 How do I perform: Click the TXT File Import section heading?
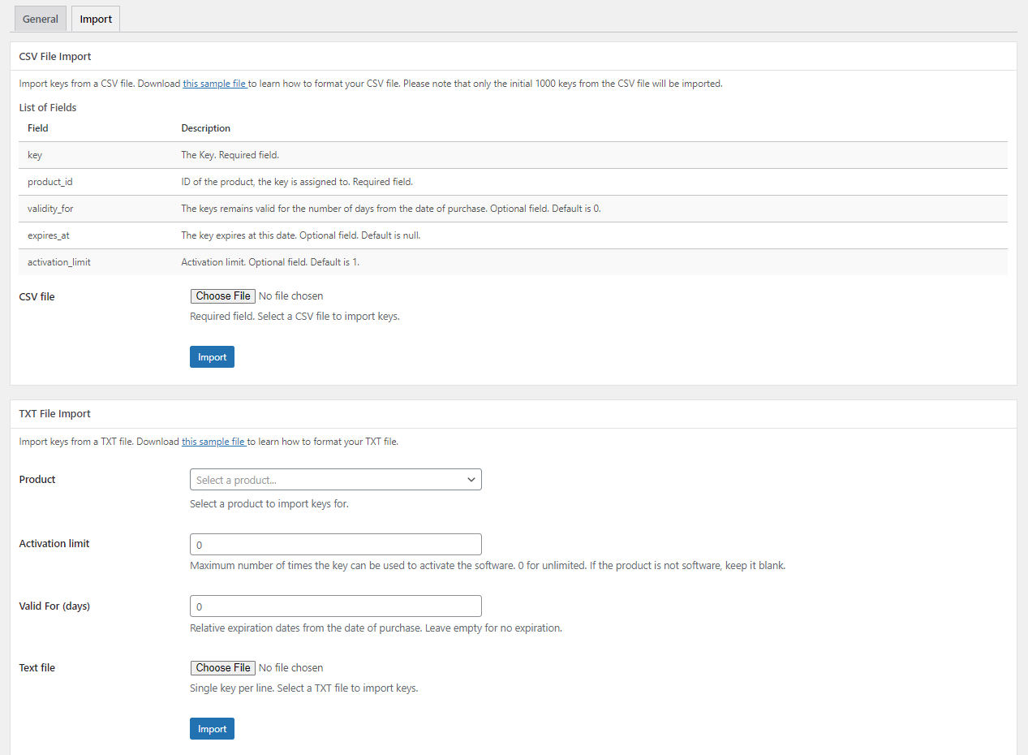pyautogui.click(x=55, y=414)
